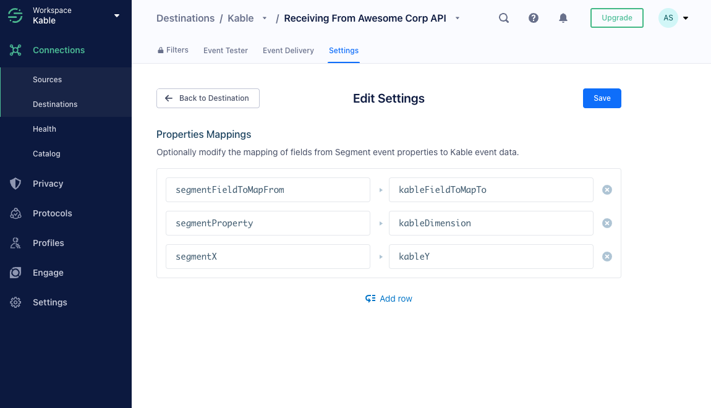711x408 pixels.
Task: Click the kableFieldToMapTo input field
Action: tap(491, 190)
